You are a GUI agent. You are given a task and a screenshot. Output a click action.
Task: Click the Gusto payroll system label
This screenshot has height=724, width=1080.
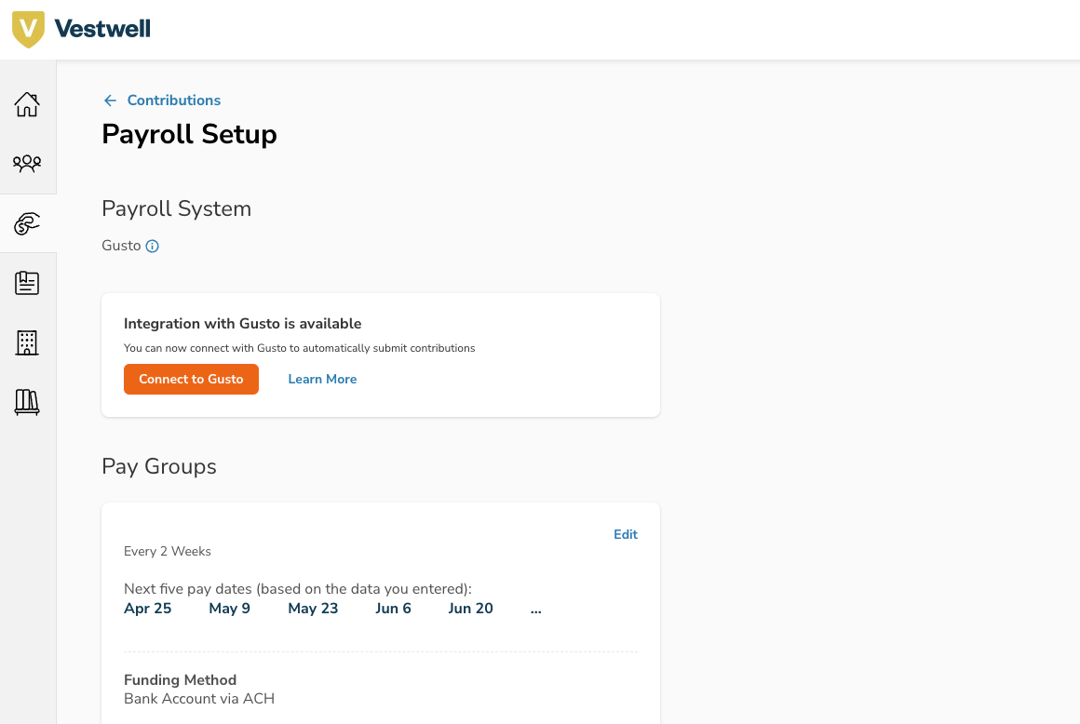[x=121, y=246]
